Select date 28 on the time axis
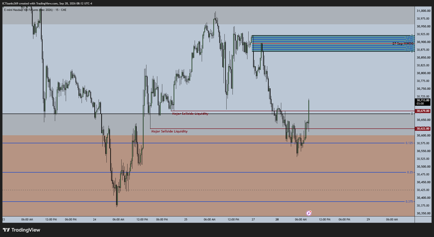The width and height of the screenshot is (434, 237). click(277, 219)
